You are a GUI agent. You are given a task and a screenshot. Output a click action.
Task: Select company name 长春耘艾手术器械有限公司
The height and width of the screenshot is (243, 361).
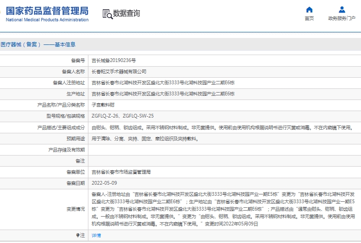point(119,72)
